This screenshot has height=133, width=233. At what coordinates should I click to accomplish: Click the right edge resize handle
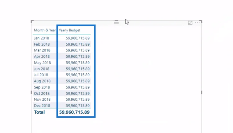click(202, 93)
